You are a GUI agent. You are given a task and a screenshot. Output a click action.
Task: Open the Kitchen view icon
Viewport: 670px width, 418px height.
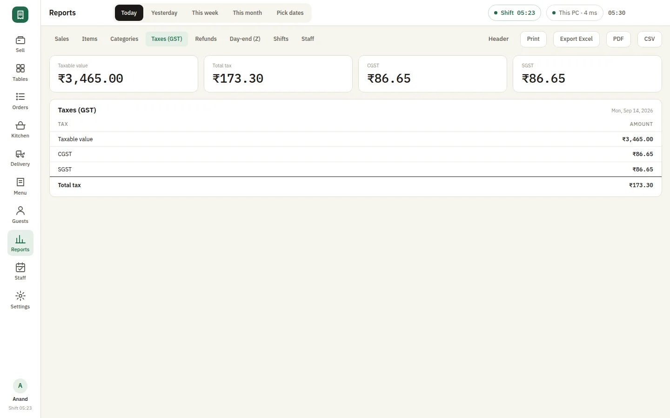tap(20, 125)
